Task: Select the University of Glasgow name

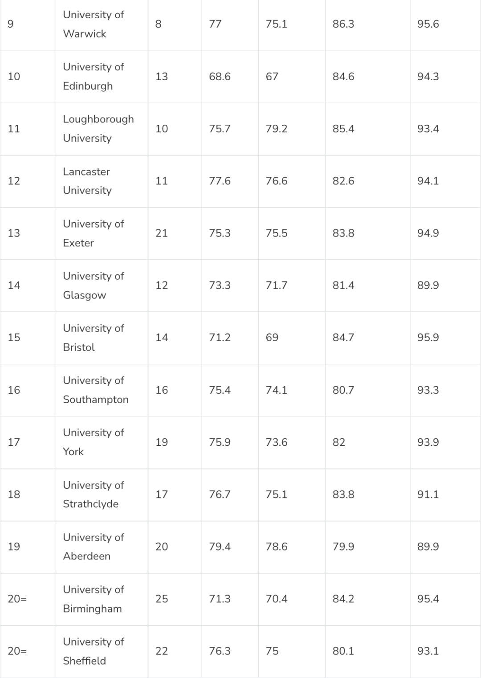Action: click(94, 285)
